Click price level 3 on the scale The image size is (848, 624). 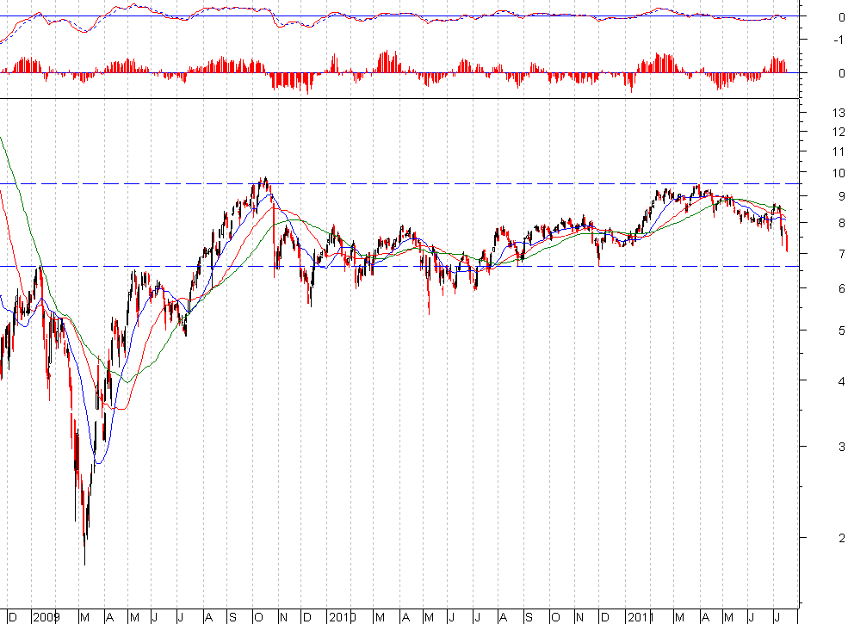point(841,447)
